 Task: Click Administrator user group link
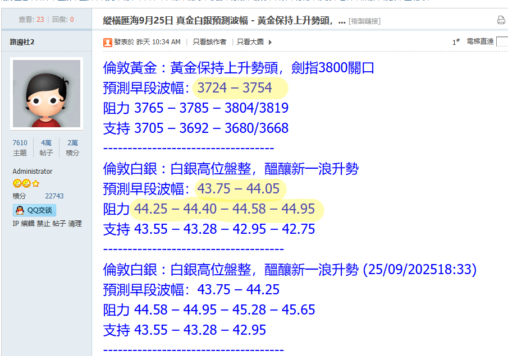click(x=33, y=172)
